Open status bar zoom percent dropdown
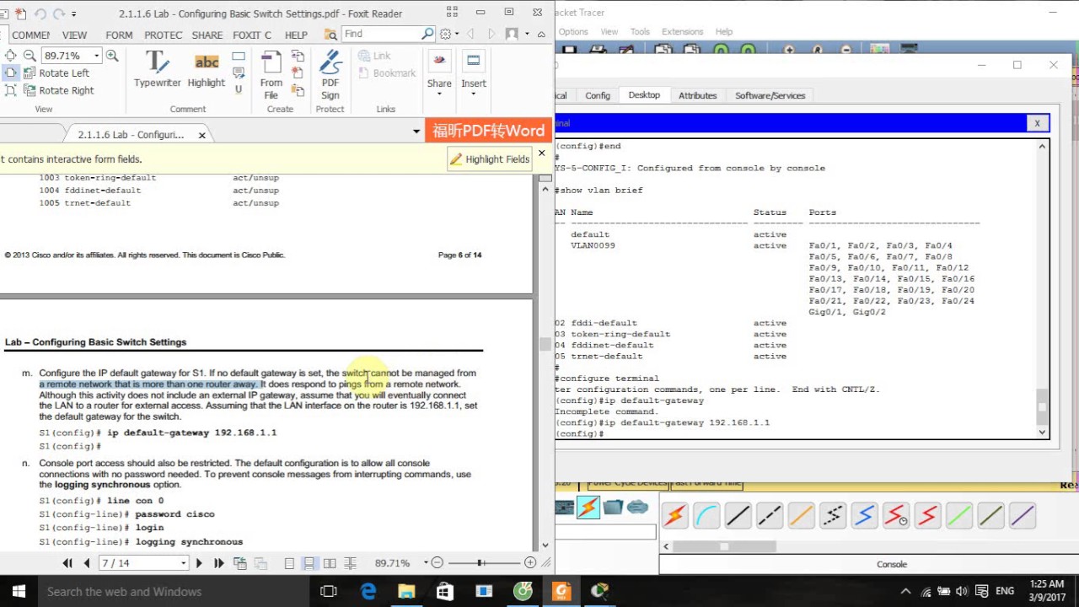The height and width of the screenshot is (607, 1079). (x=426, y=563)
